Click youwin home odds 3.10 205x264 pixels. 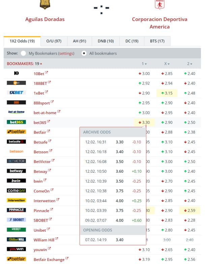pyautogui.click(x=144, y=250)
